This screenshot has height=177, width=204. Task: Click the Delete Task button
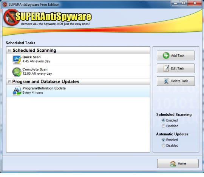(176, 81)
